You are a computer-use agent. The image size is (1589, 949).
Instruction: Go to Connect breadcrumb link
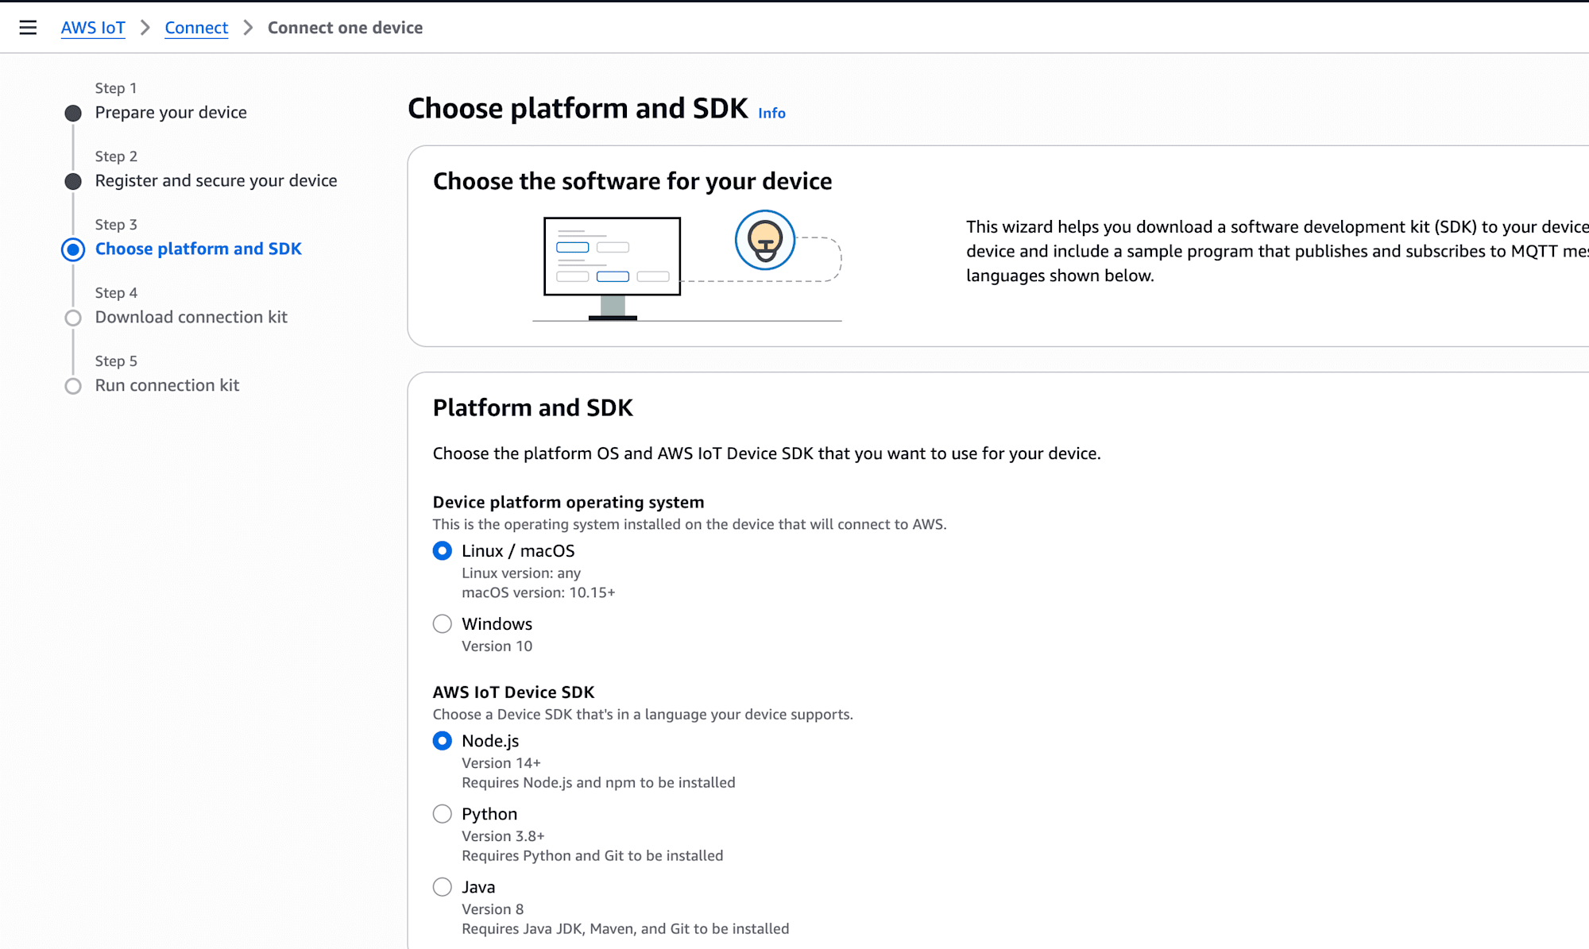pos(196,28)
